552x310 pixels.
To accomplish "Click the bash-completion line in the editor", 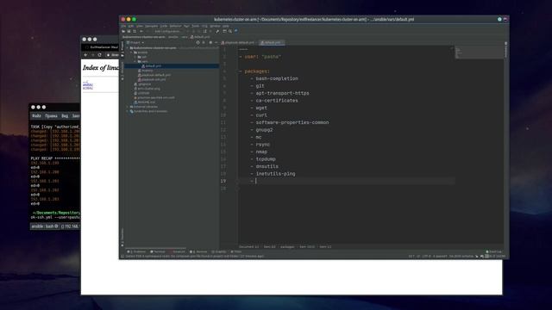I will [x=277, y=78].
